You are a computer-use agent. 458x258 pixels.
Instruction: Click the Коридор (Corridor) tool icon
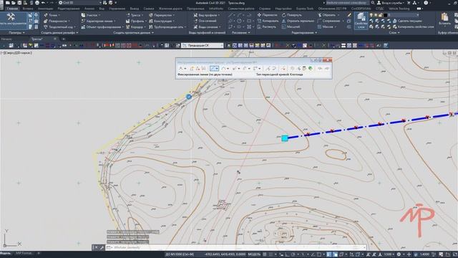[128, 27]
